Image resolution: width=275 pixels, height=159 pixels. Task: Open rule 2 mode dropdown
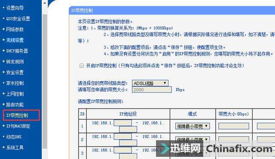pos(192,139)
